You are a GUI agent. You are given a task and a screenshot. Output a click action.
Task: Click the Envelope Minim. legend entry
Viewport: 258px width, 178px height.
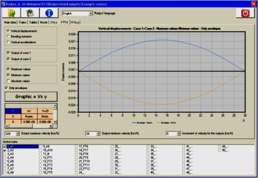(167, 122)
